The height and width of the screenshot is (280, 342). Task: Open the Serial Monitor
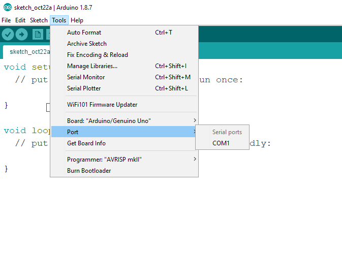click(125, 77)
